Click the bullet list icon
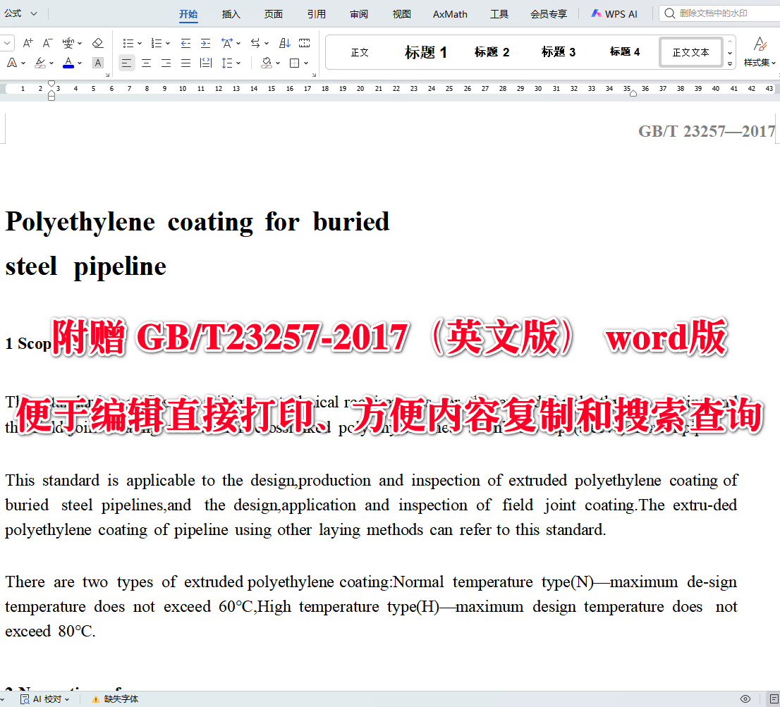This screenshot has height=707, width=780. pyautogui.click(x=127, y=42)
